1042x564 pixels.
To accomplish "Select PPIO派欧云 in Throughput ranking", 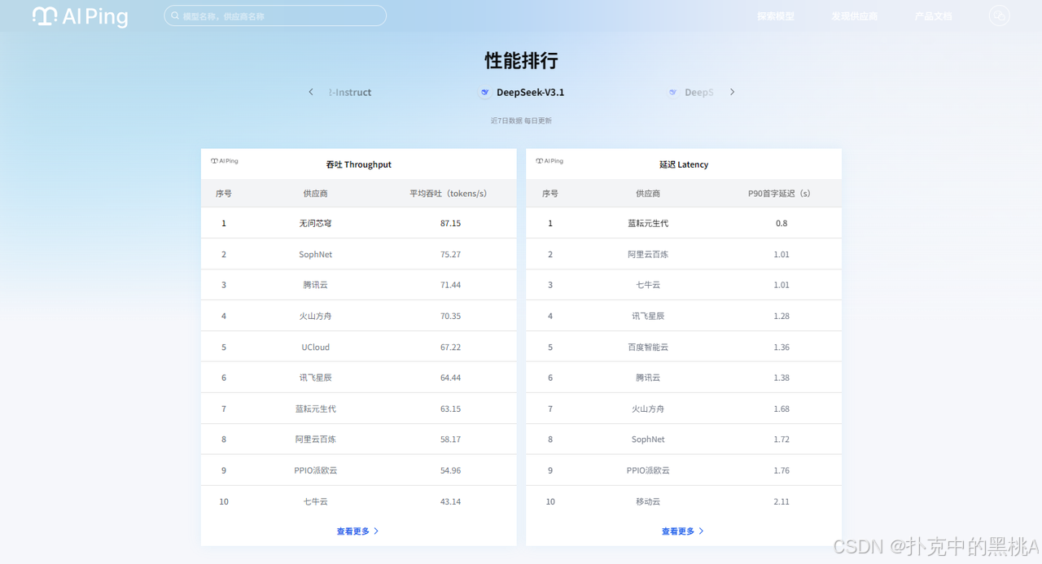I will tap(315, 470).
